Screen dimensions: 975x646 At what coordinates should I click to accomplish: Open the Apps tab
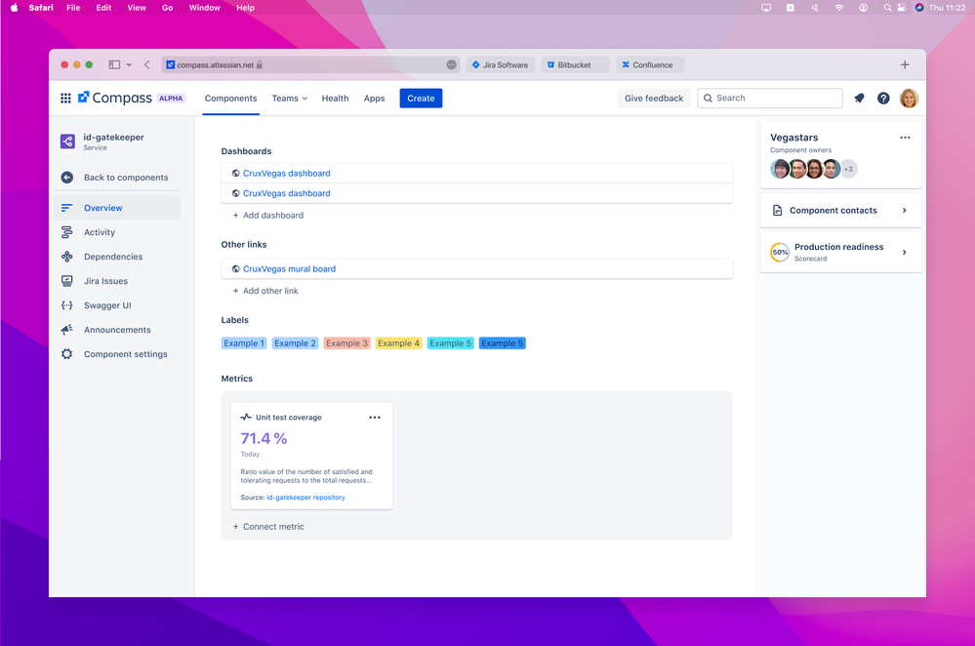(x=375, y=99)
